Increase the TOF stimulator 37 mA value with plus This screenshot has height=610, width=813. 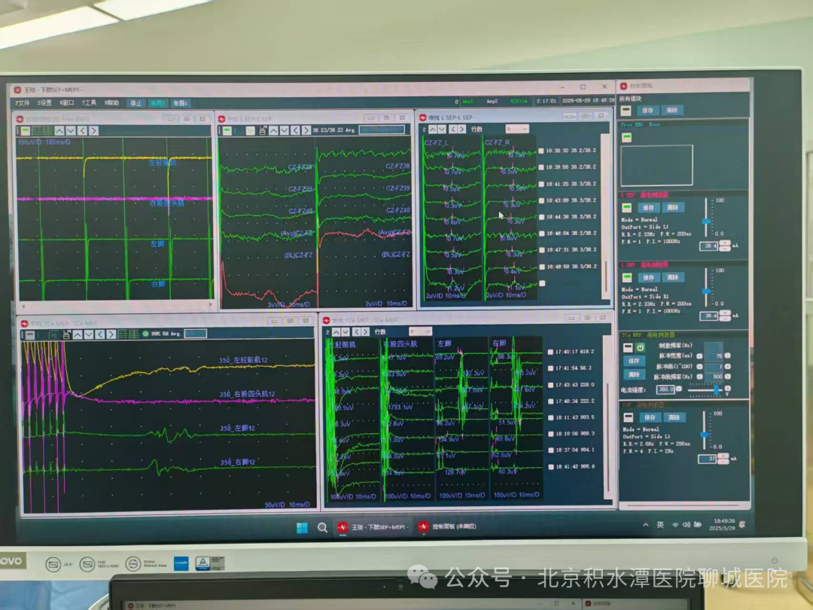pos(723,456)
